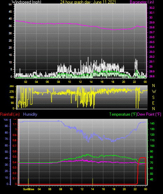Click the "E" wind direction label
This screenshot has height=194, width=163.
153,103
